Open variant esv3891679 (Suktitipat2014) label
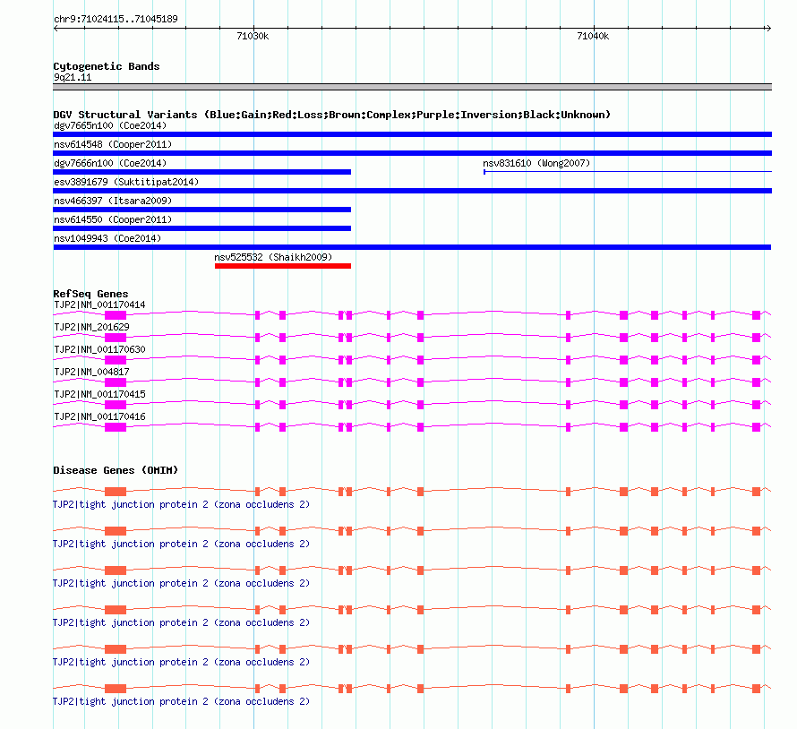 (126, 182)
